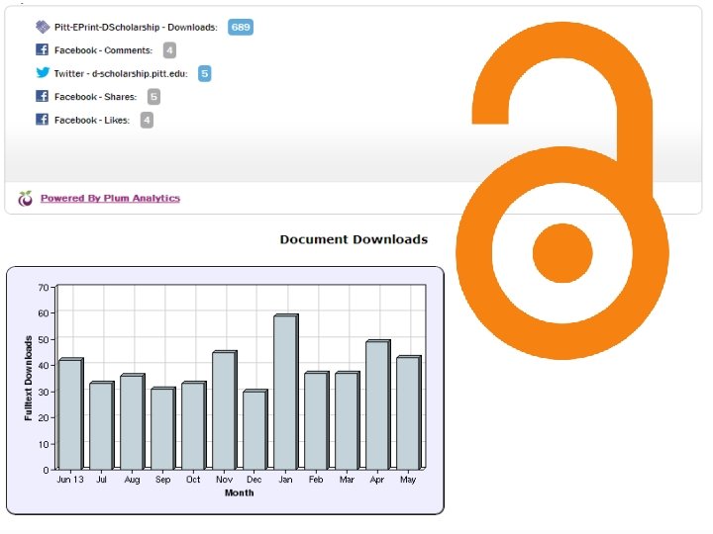Click the Apr bar in chart

click(x=378, y=404)
